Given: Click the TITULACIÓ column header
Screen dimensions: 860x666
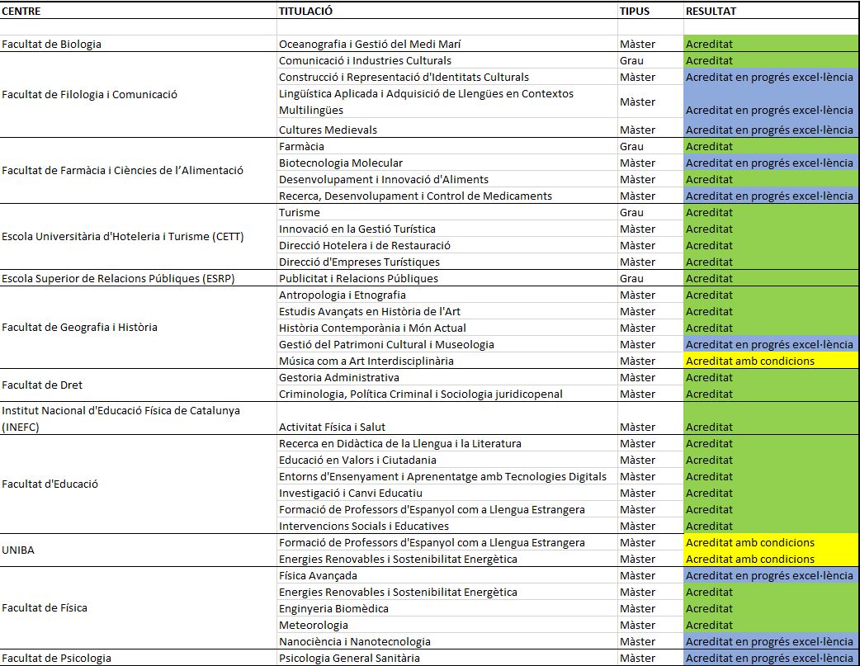Looking at the screenshot, I should point(306,12).
